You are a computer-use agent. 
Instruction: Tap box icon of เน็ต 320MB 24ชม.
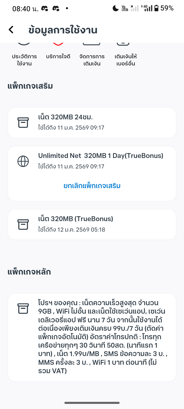(x=23, y=122)
